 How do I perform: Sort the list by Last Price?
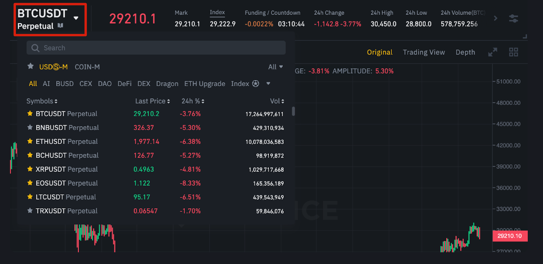point(153,101)
